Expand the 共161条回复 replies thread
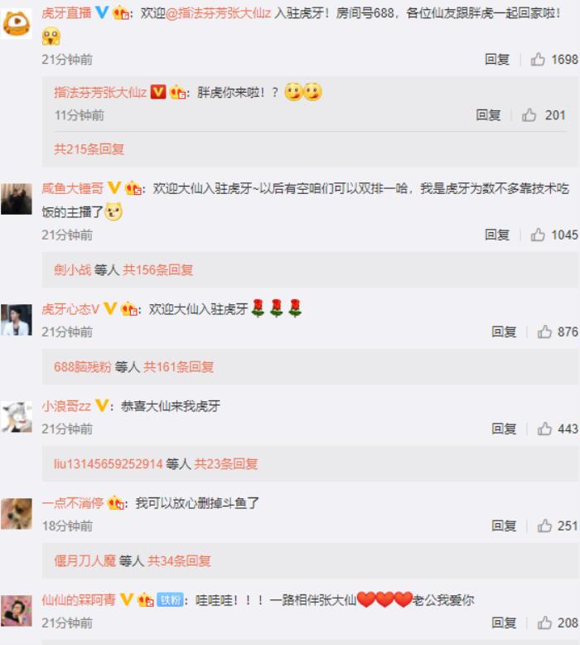 click(x=178, y=366)
